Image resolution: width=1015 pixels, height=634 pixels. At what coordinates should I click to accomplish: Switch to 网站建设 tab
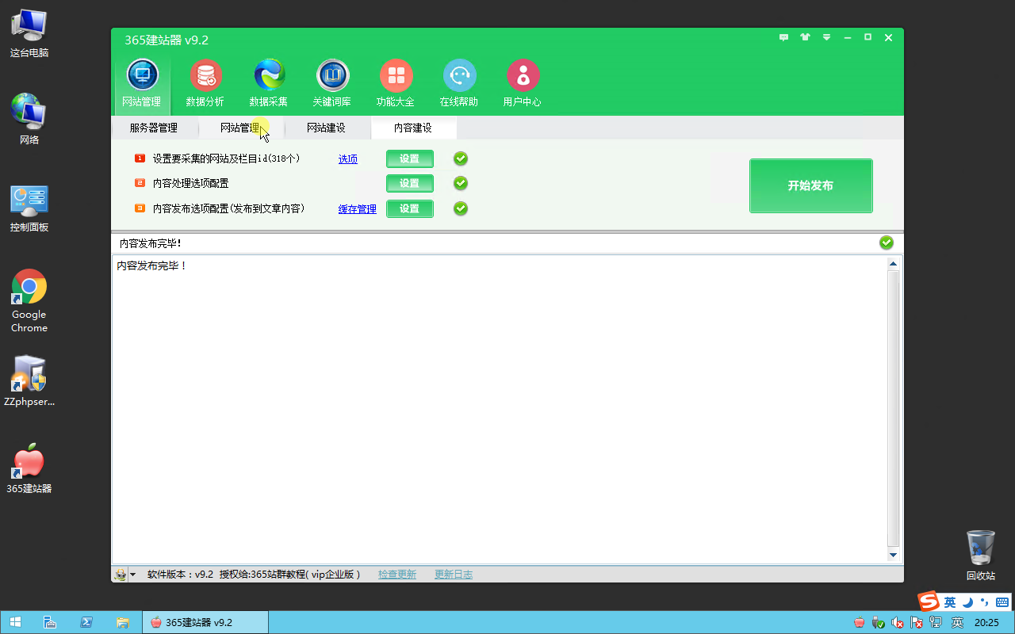[326, 128]
